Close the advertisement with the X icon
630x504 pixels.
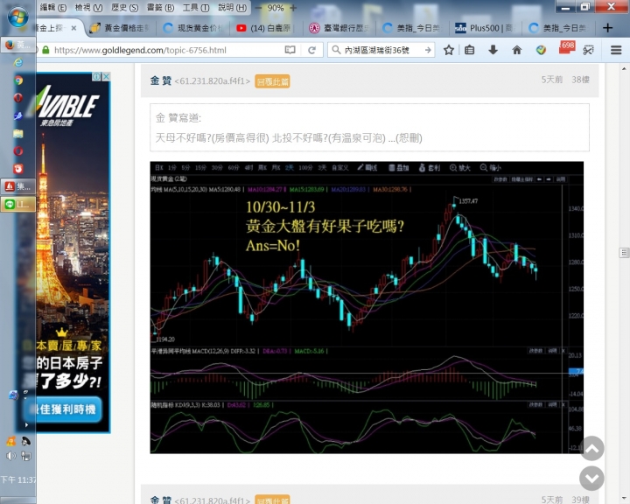pyautogui.click(x=106, y=76)
